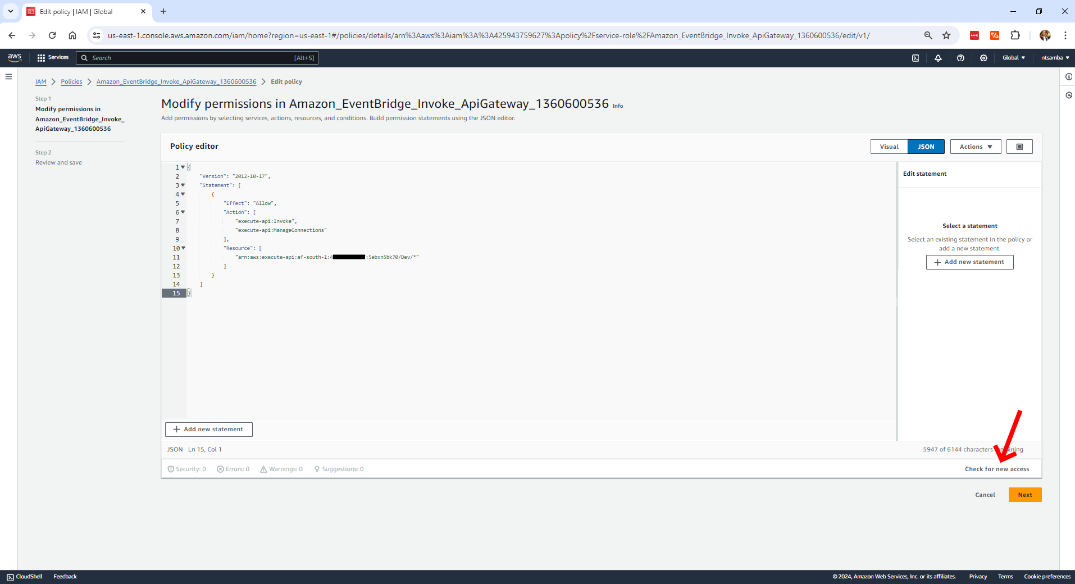Switch policy editor to Visual mode
The image size is (1075, 584).
tap(889, 147)
